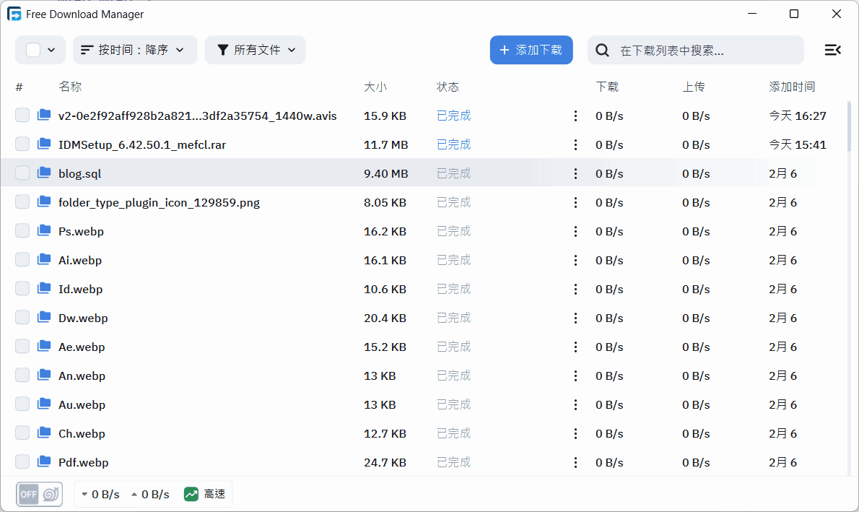Toggle the snail mode OFF switch
The image size is (859, 512).
(39, 495)
